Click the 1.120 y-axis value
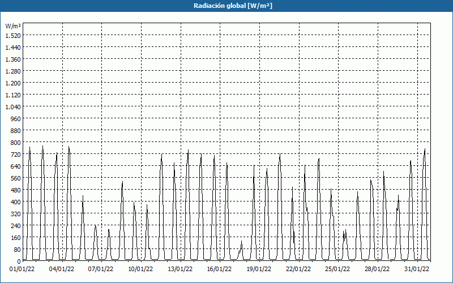Screen dimensions: 453x283 [x=13, y=95]
